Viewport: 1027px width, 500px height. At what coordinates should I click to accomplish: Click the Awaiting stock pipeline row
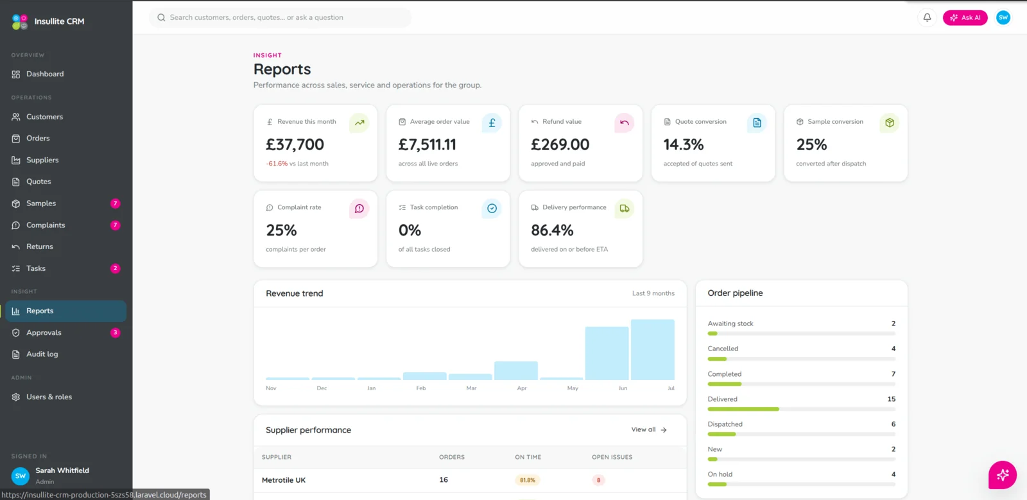[x=801, y=328]
